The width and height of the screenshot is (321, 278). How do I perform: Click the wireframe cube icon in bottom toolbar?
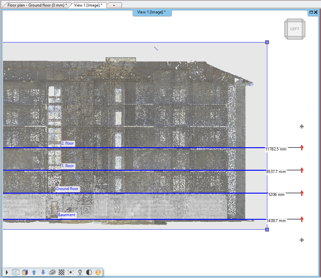coord(15,272)
